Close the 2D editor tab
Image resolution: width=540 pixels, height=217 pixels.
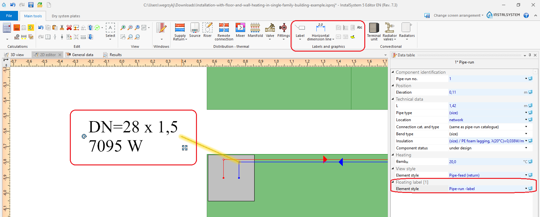click(x=60, y=55)
